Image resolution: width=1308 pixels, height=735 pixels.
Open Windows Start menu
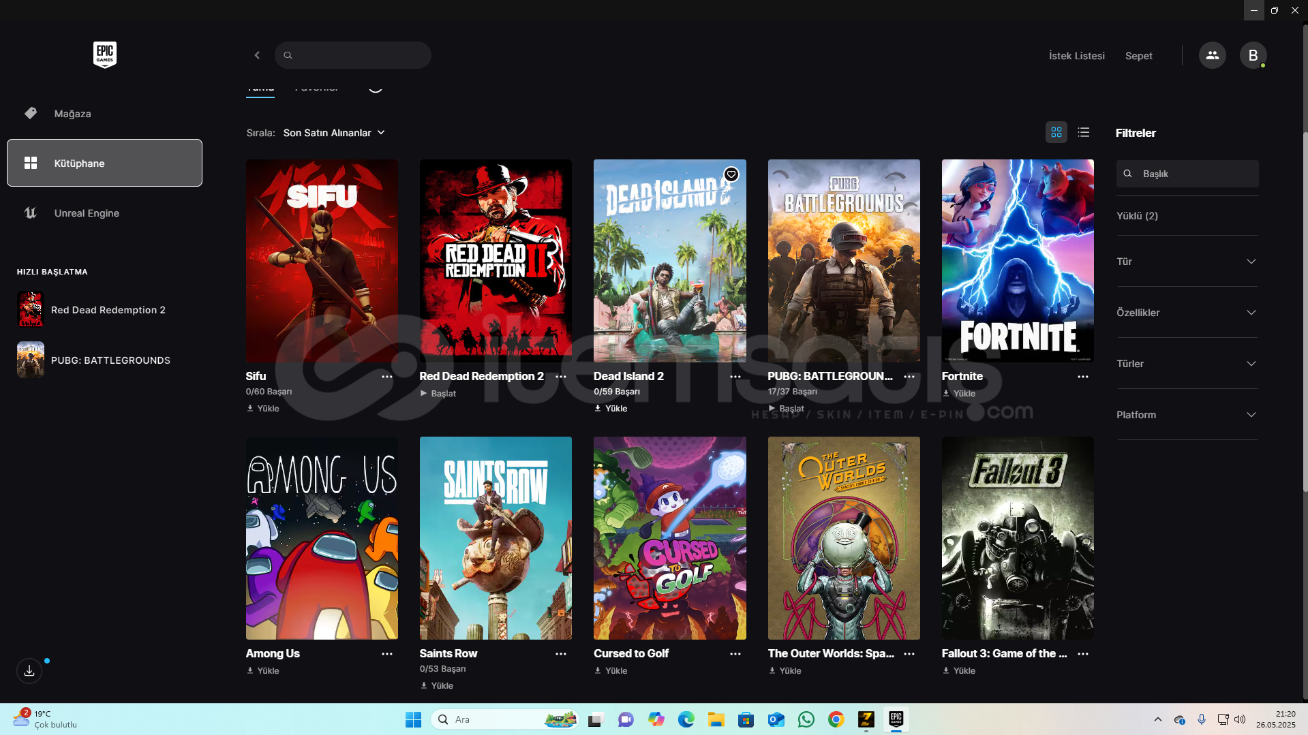(413, 719)
